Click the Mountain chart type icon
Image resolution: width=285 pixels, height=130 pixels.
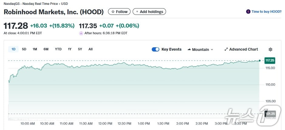pos(189,49)
